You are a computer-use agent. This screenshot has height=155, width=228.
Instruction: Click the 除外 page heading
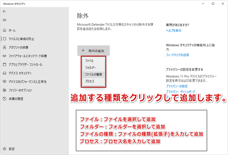click(83, 16)
